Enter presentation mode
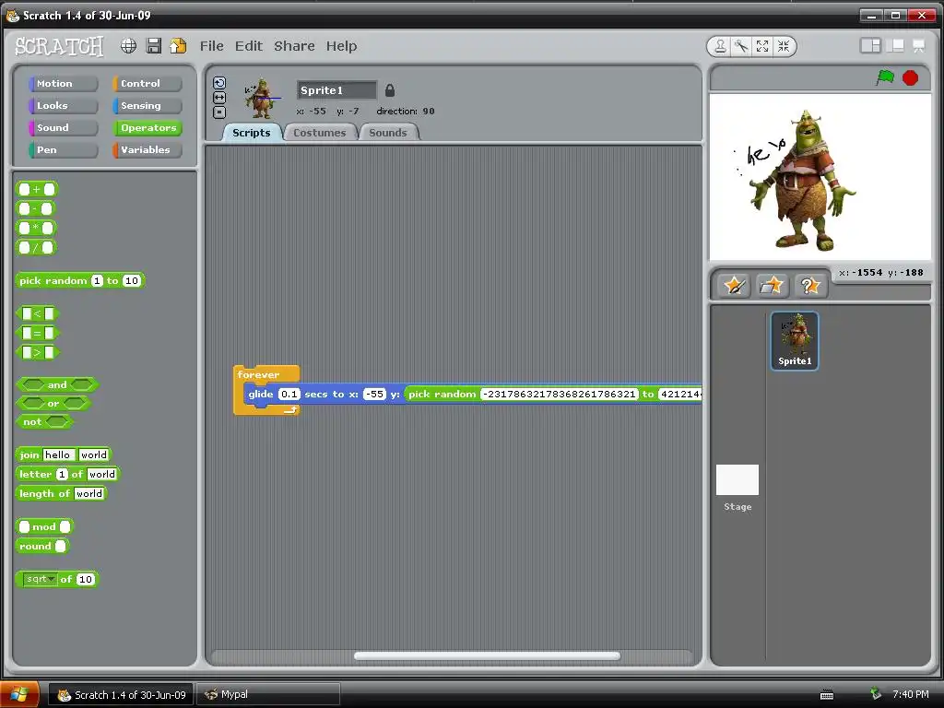 click(919, 46)
